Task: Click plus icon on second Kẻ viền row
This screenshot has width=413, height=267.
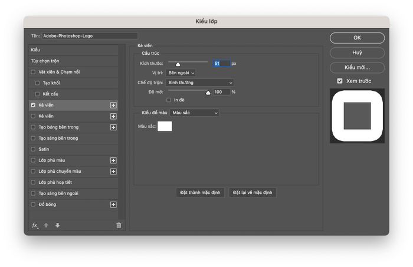Action: [x=113, y=116]
